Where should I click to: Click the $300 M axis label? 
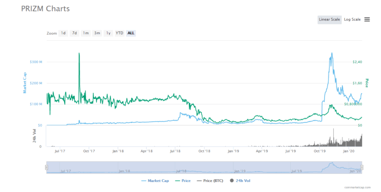pyautogui.click(x=36, y=62)
